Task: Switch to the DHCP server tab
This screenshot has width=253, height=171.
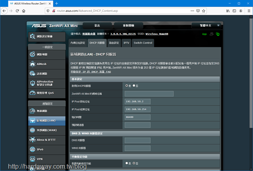Action: coord(97,43)
